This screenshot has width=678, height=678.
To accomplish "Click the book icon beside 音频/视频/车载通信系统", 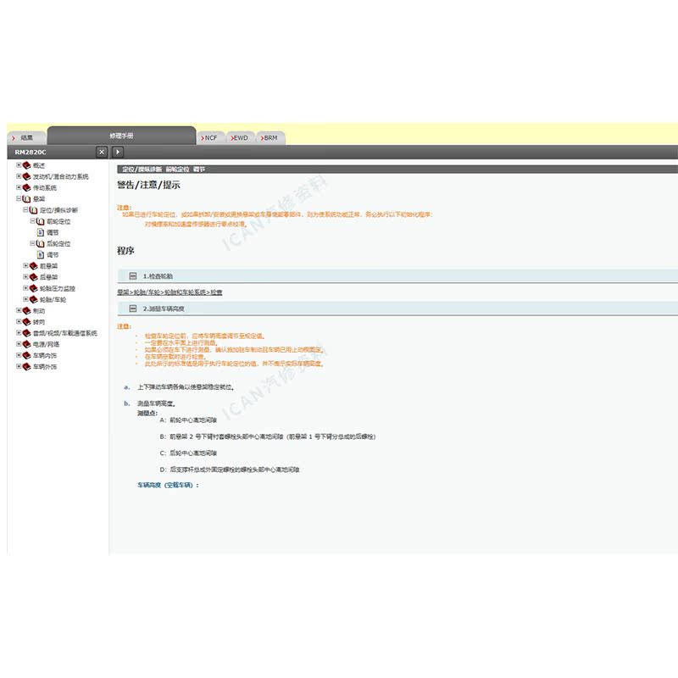I will click(x=26, y=333).
